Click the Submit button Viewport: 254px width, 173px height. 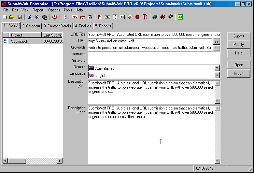[239, 36]
